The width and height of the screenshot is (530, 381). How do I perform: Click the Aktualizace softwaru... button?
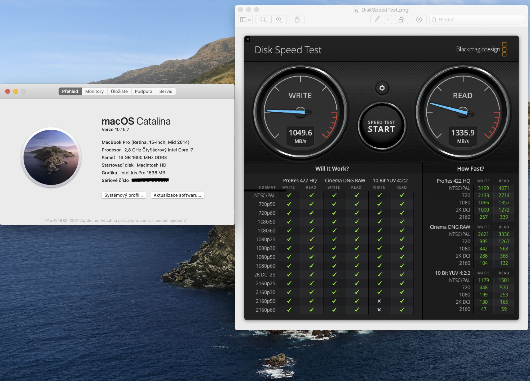[x=177, y=195]
